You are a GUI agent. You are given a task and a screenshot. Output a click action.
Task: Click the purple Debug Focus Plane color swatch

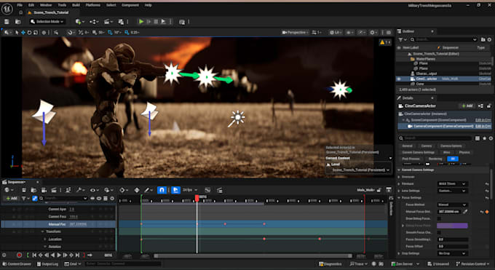tap(452, 226)
